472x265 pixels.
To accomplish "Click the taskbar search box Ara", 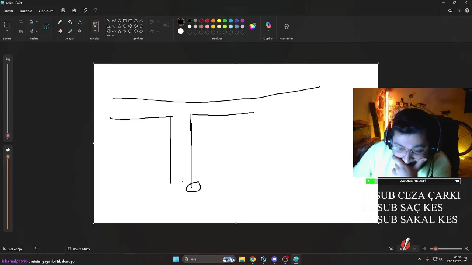I will pos(209,259).
